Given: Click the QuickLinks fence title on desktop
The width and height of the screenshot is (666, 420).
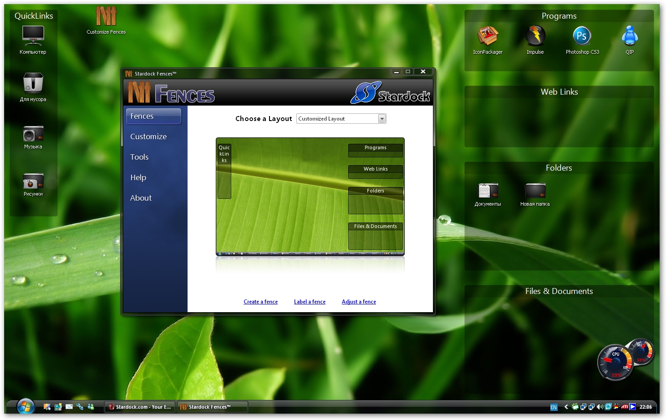Looking at the screenshot, I should tap(34, 16).
